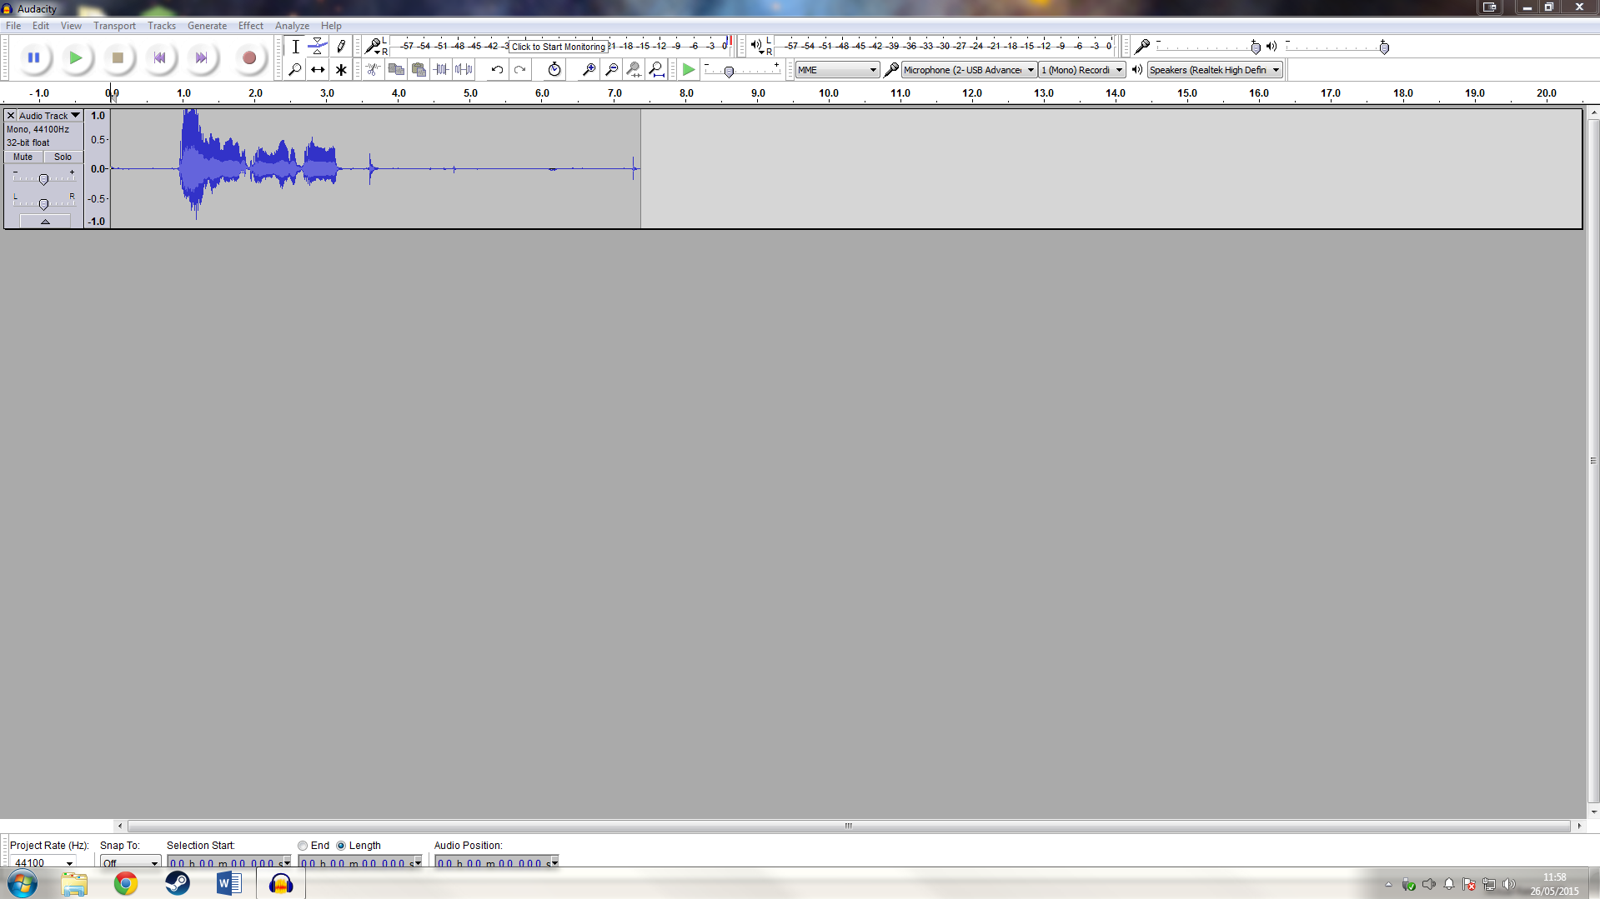The image size is (1600, 899).
Task: Select the Length radio button
Action: click(x=340, y=846)
